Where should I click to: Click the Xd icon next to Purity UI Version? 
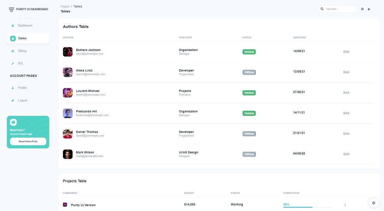pyautogui.click(x=65, y=204)
